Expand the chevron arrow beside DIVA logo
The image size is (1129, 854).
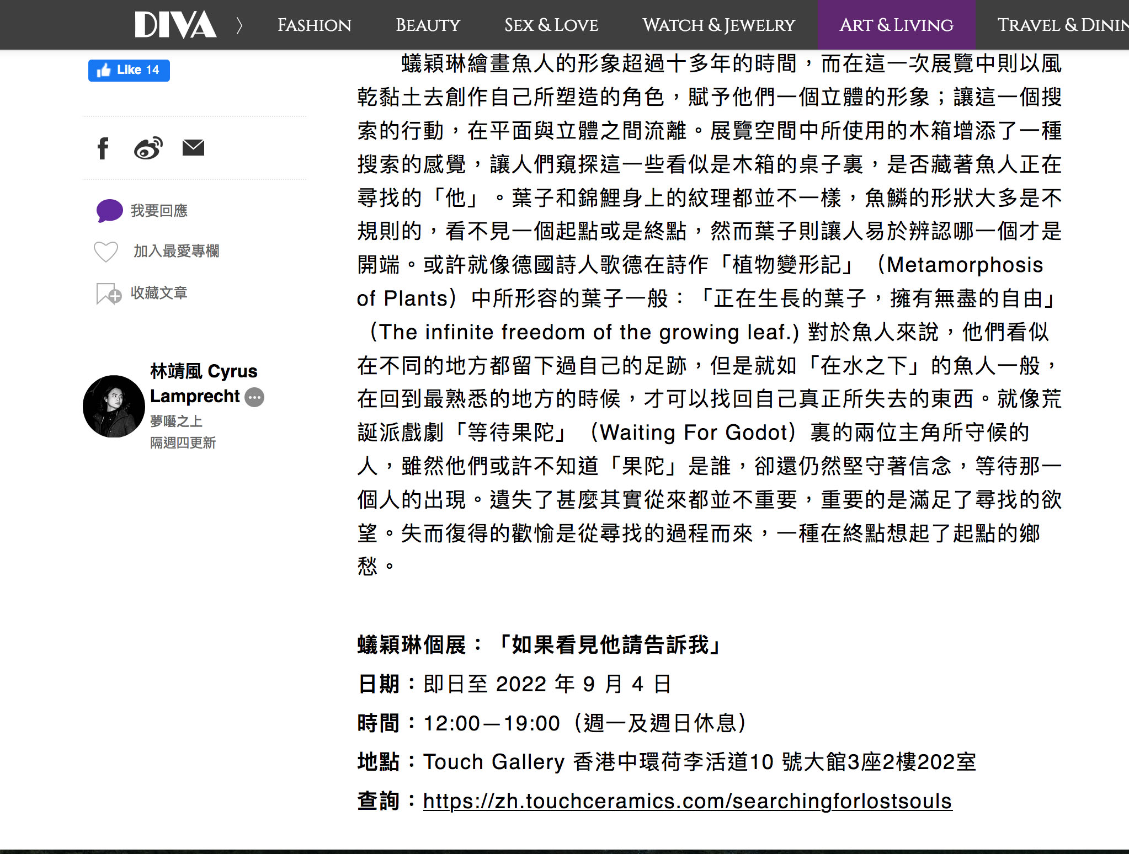(239, 25)
